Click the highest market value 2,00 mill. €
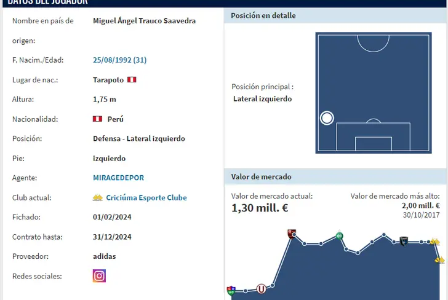The width and height of the screenshot is (448, 300). pyautogui.click(x=420, y=206)
